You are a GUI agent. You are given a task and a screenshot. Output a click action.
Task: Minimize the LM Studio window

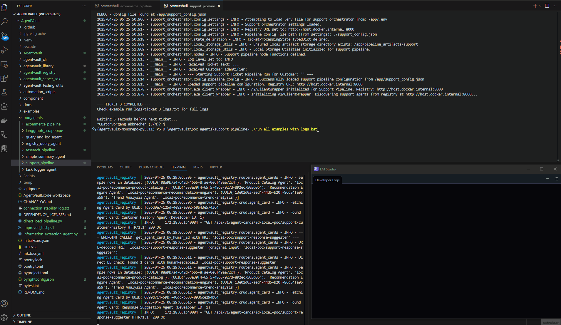point(528,169)
